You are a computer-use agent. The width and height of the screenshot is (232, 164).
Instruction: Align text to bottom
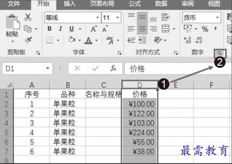tap(153, 19)
